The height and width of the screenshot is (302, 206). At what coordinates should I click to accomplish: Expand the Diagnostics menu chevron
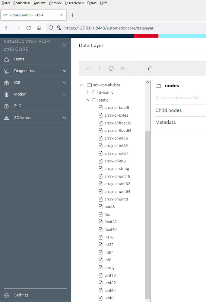tap(64, 71)
